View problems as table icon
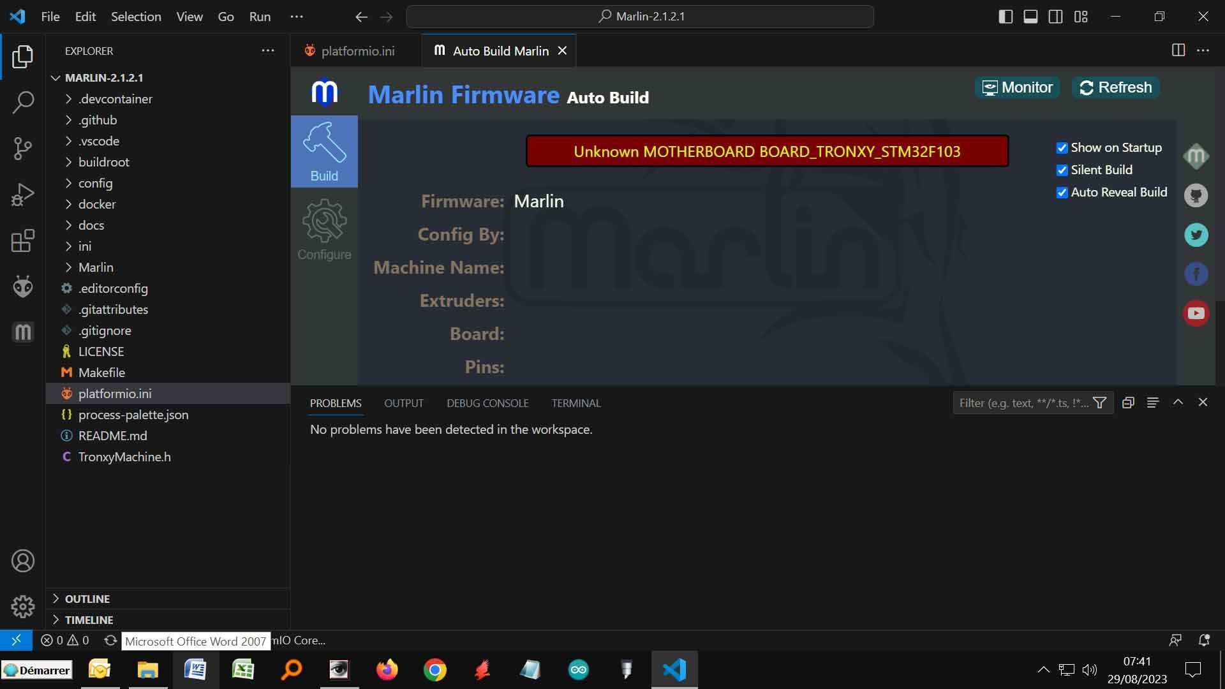The width and height of the screenshot is (1225, 689). point(1153,403)
